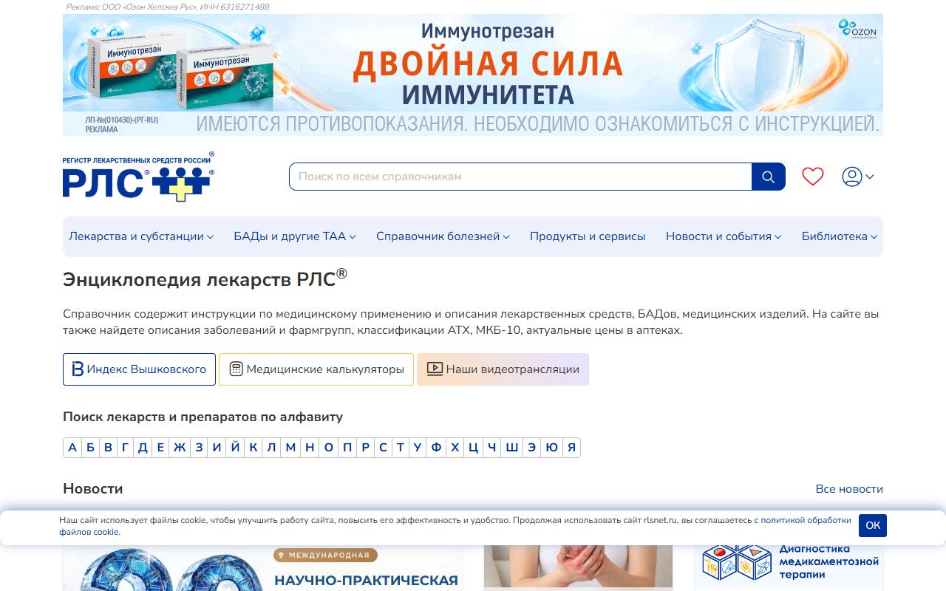Select letter Б in the alphabet index
This screenshot has width=946, height=591.
[x=90, y=448]
